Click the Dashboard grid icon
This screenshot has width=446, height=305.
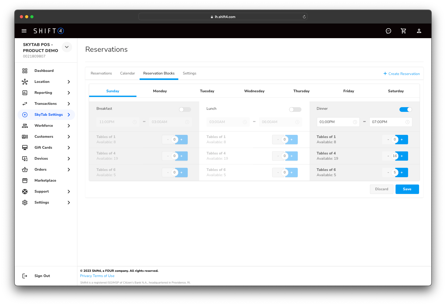click(x=25, y=71)
